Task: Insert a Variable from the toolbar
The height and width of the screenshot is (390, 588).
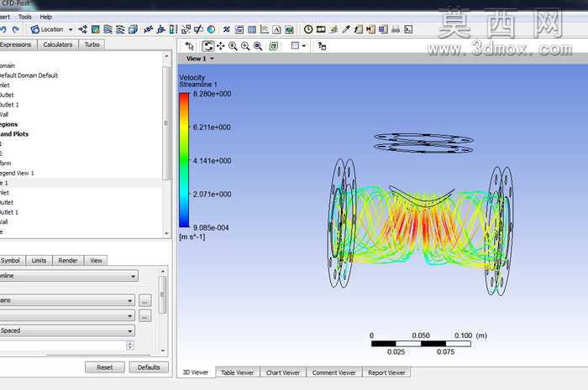Action: [x=227, y=29]
